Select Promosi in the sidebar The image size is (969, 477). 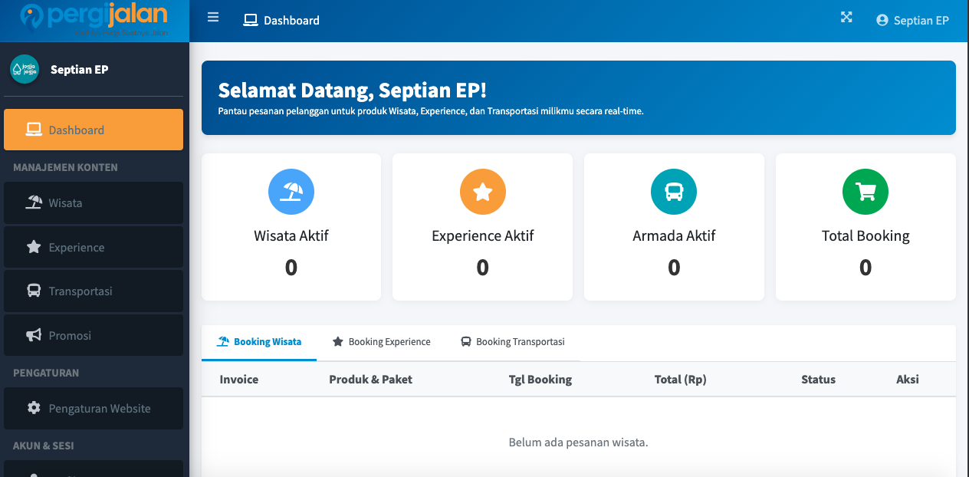pos(94,335)
